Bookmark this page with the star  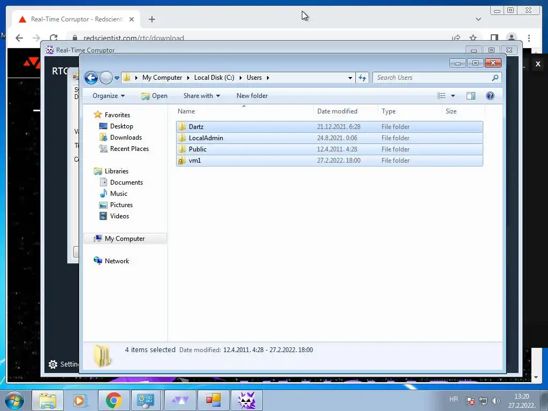point(473,38)
